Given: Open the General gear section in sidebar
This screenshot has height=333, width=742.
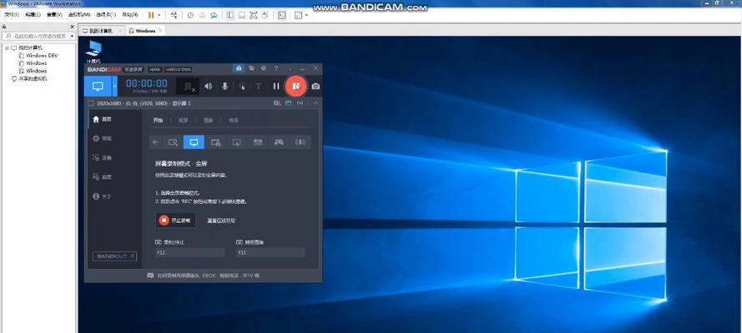Looking at the screenshot, I should tap(102, 139).
